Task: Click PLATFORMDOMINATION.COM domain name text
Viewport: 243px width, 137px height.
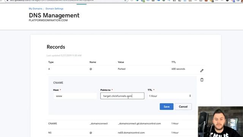Action: click(x=48, y=20)
